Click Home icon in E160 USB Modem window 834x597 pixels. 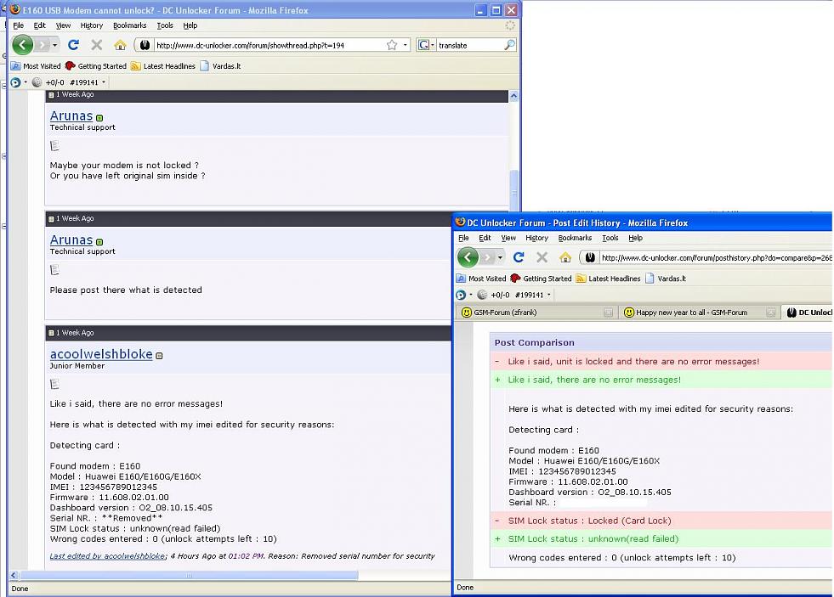point(120,45)
